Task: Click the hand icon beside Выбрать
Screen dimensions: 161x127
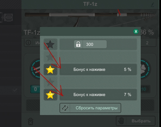Action: click(121, 121)
